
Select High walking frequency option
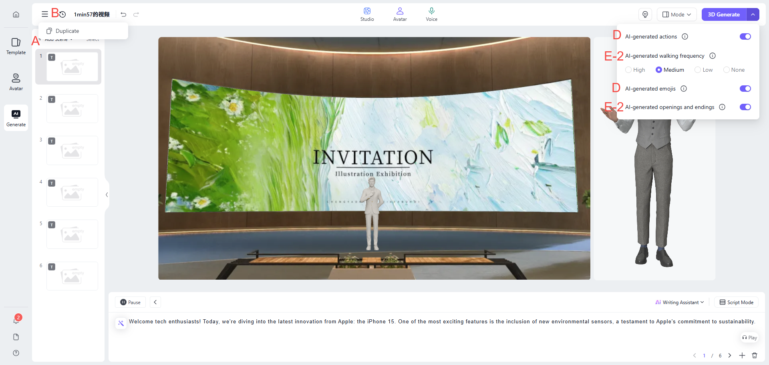point(628,70)
